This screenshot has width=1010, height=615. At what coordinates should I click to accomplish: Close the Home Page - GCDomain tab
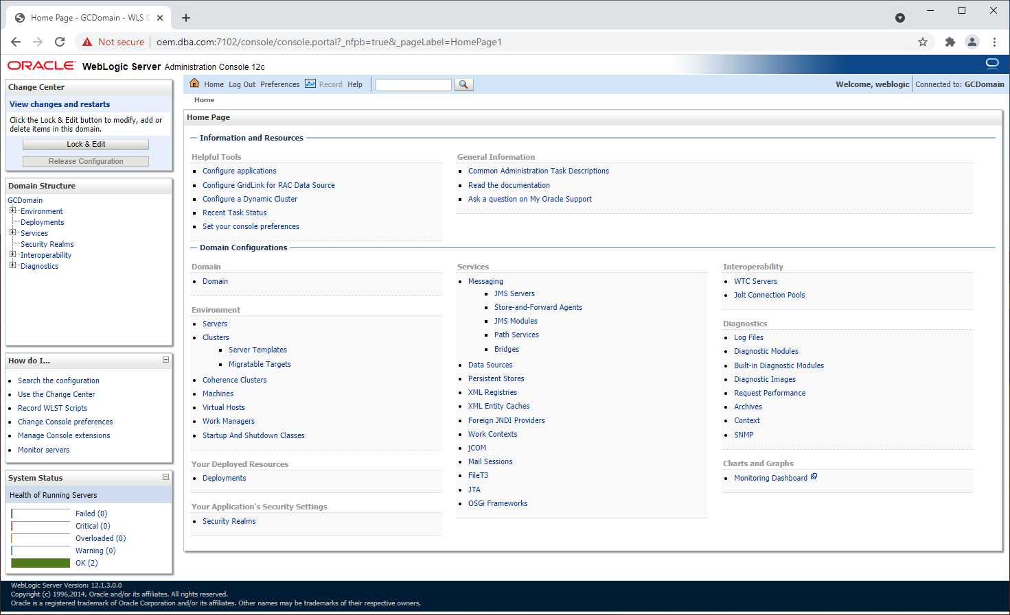pos(160,18)
